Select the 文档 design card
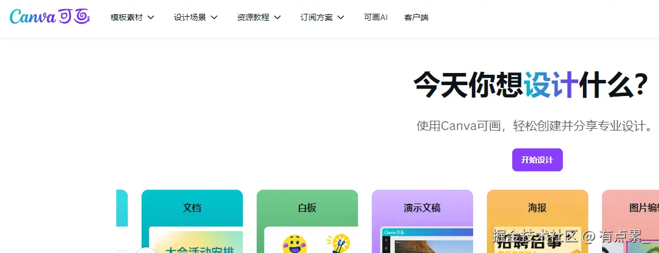Viewport: 659px width, 253px height. pos(192,221)
